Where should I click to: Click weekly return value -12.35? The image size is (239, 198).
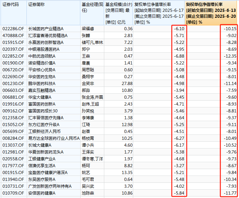coord(230,56)
